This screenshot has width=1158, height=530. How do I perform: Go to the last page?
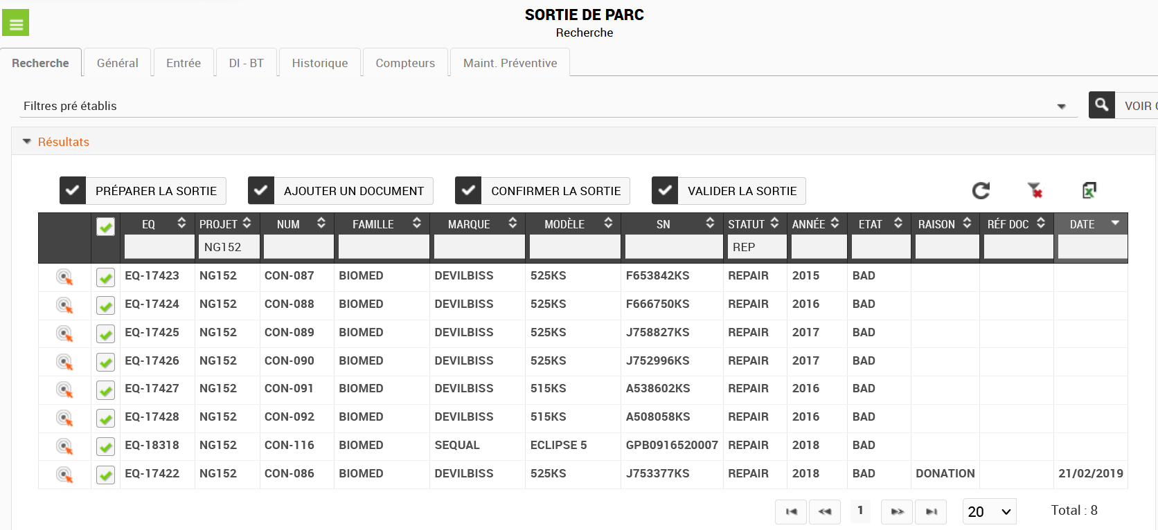click(932, 512)
